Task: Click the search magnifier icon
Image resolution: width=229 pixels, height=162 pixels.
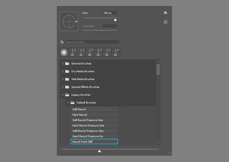Action: coord(62,42)
